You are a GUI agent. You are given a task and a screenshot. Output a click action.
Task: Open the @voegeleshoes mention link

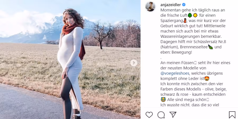(x=175, y=73)
